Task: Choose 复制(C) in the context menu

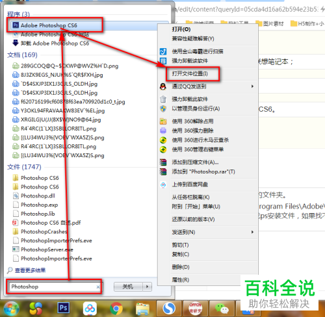Action: pos(181,254)
